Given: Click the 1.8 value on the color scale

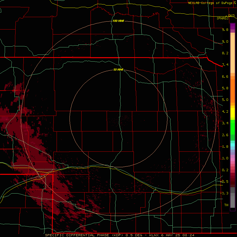Looking at the screenshot, I should (x=225, y=147).
